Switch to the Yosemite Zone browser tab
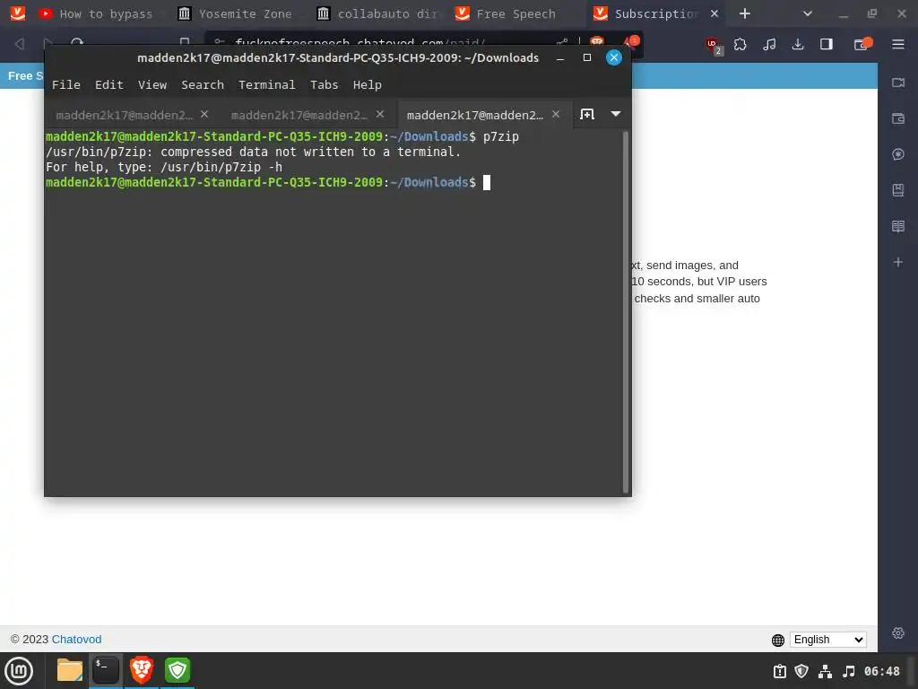Screen dimensions: 918x689 tap(236, 13)
